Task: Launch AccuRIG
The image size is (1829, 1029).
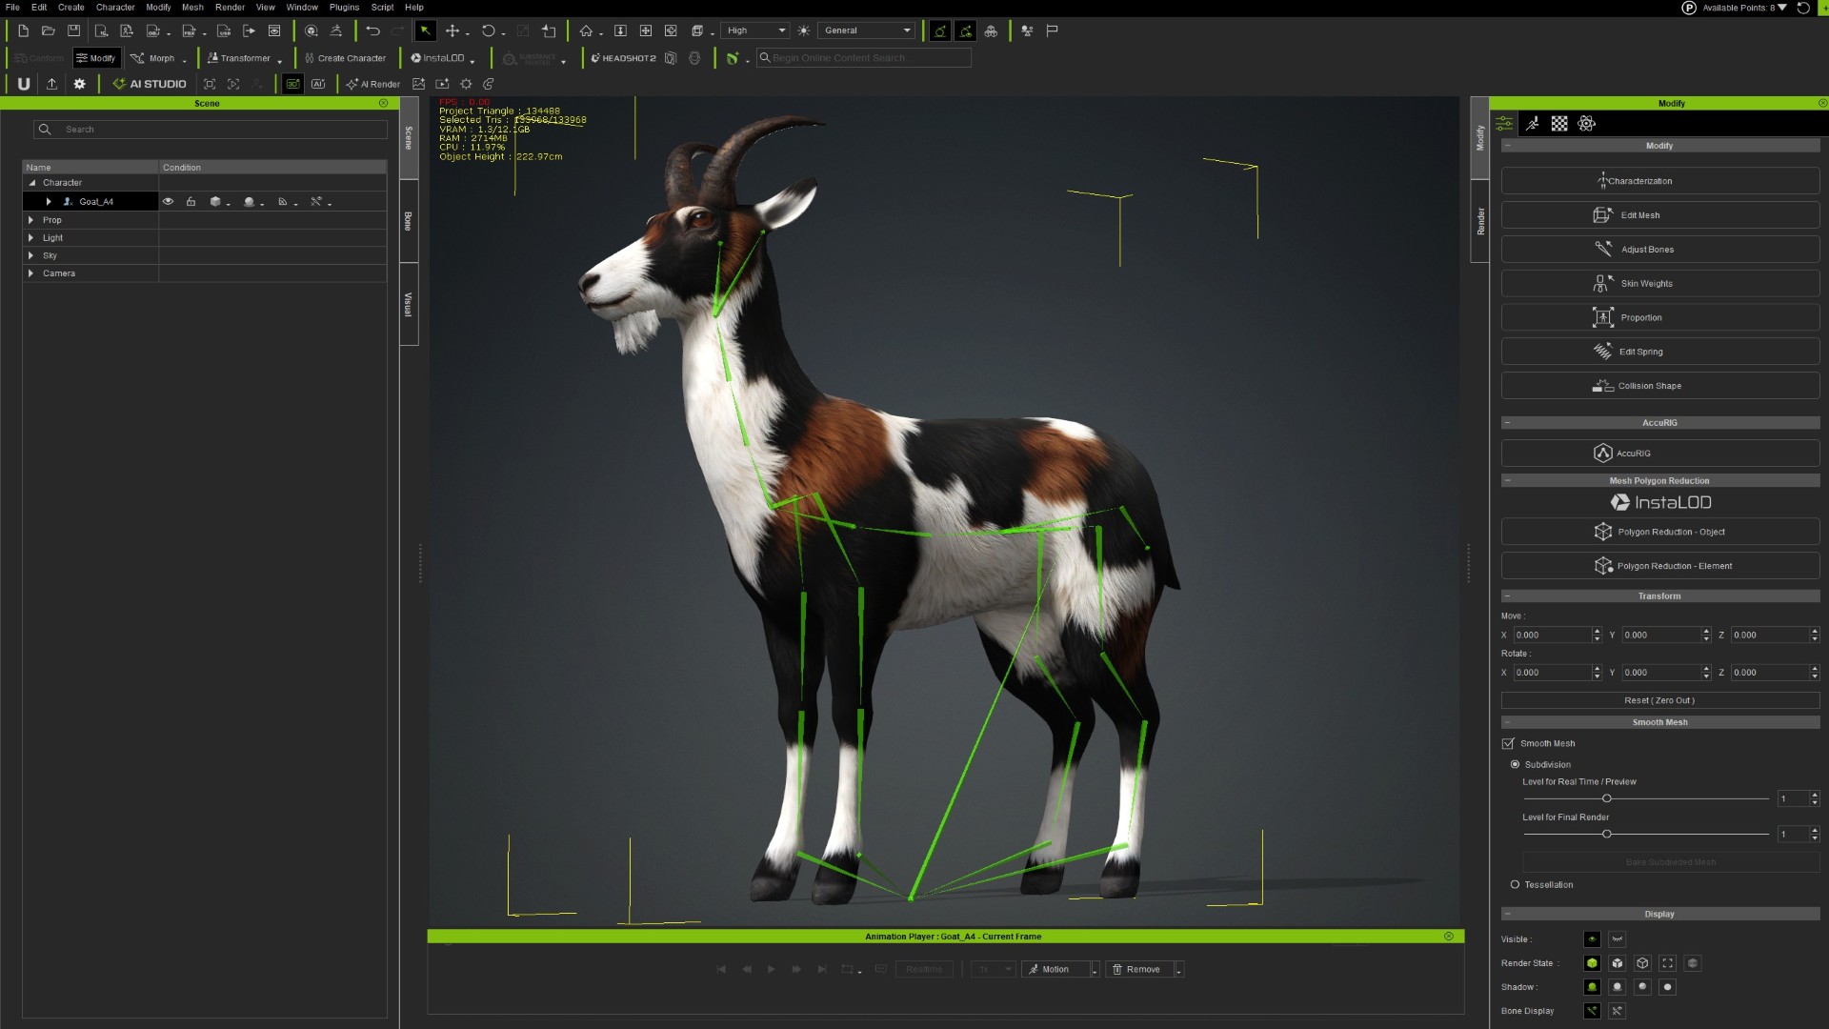Action: pyautogui.click(x=1659, y=454)
